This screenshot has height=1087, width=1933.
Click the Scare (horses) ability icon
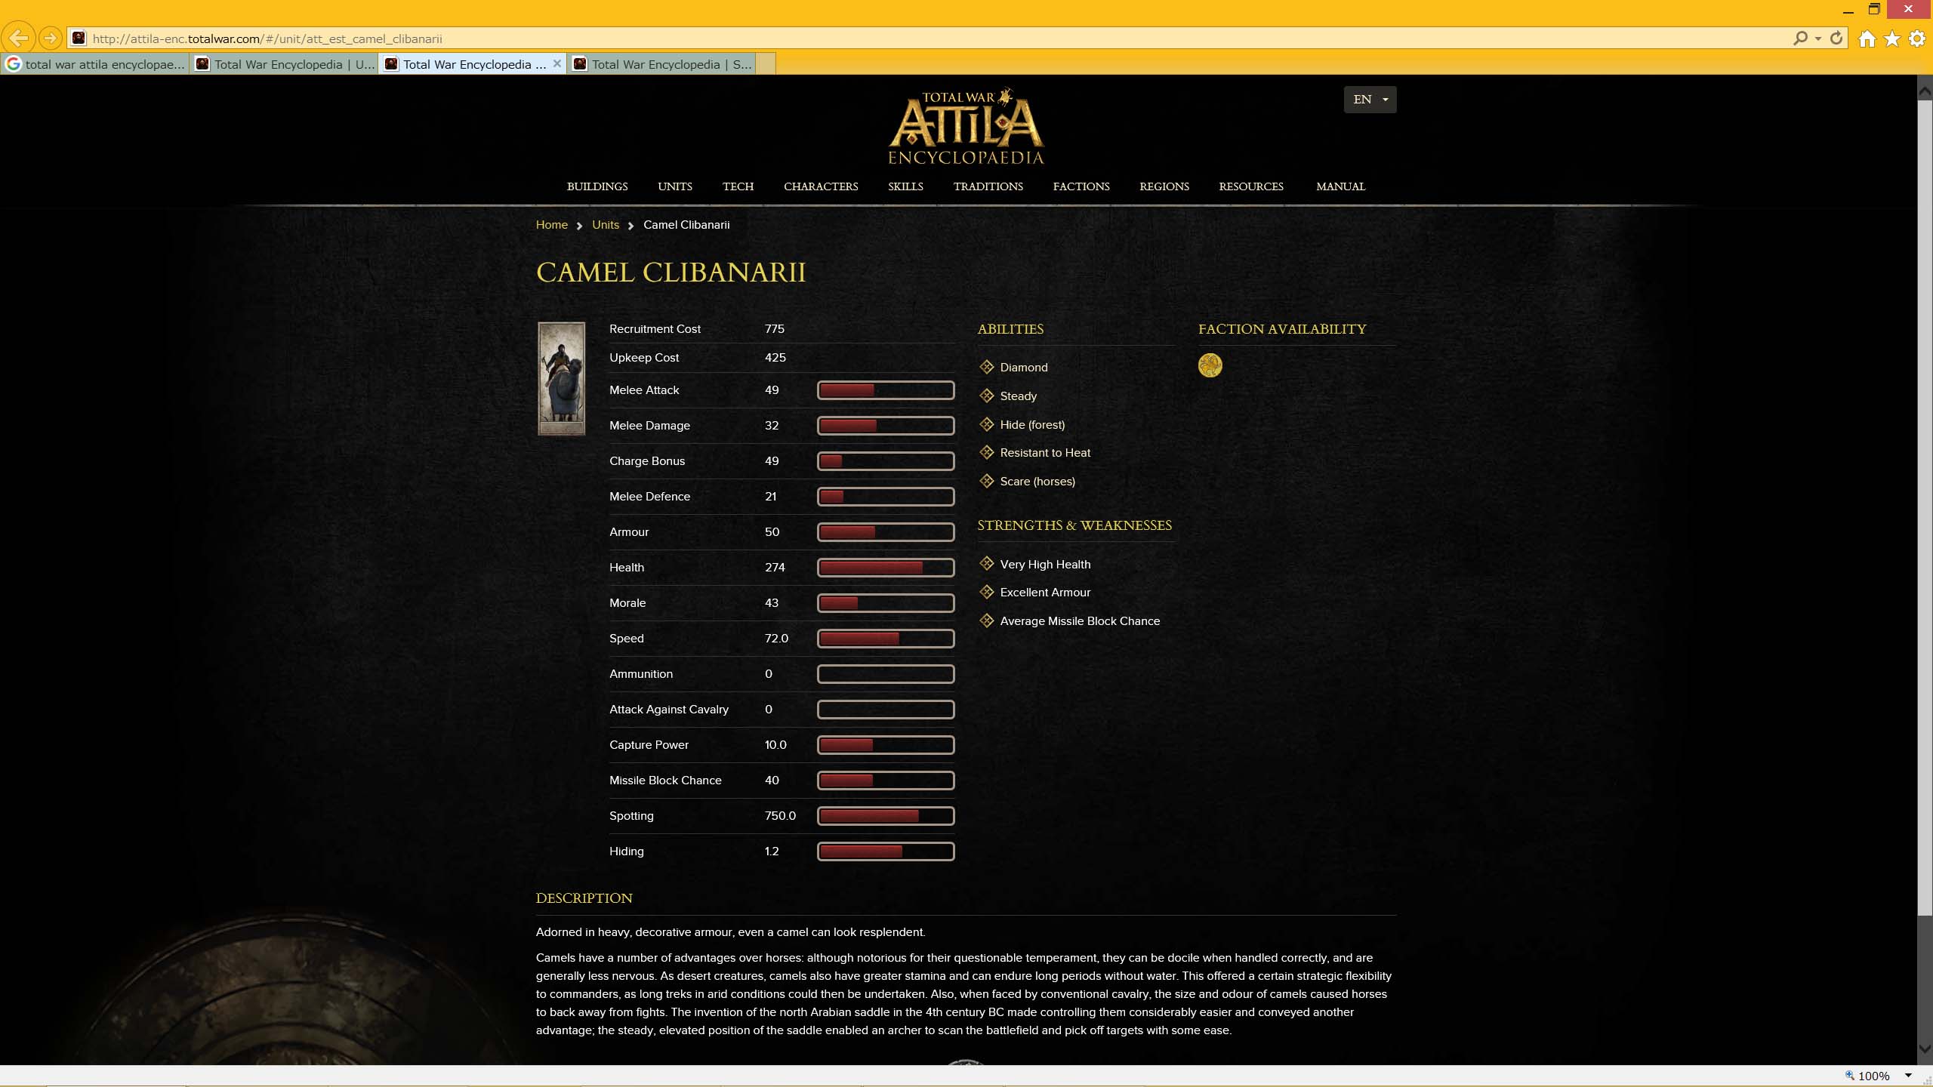pyautogui.click(x=986, y=481)
